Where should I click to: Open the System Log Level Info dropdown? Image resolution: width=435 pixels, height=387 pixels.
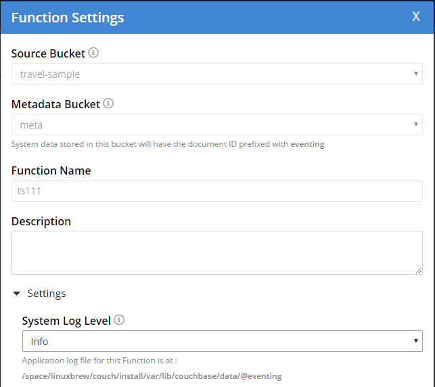click(x=223, y=341)
